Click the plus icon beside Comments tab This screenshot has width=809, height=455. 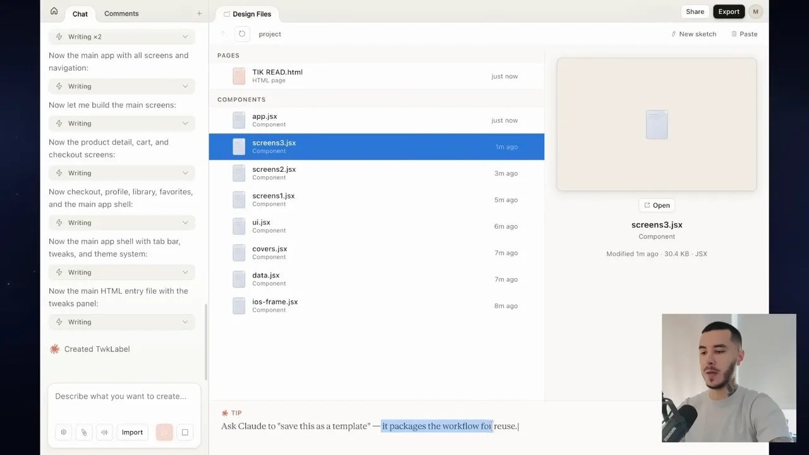(199, 13)
